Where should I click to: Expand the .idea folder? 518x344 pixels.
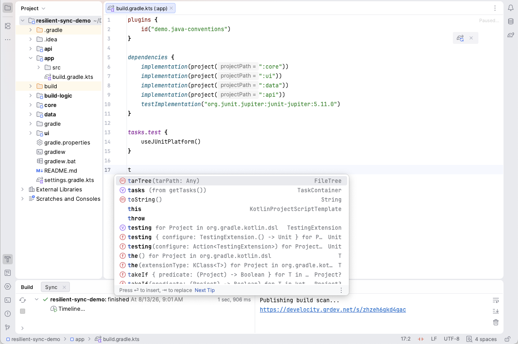tap(31, 39)
